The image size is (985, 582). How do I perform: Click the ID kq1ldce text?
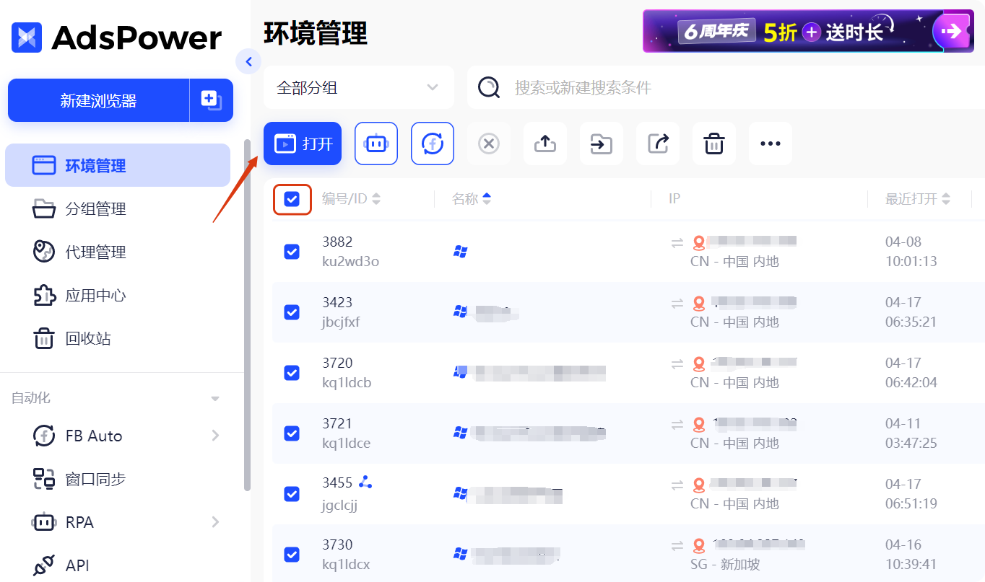tap(347, 443)
